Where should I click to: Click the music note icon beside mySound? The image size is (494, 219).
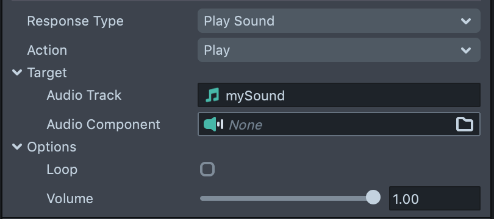click(212, 95)
